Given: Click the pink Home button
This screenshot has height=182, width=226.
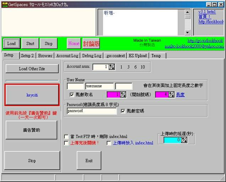Looking at the screenshot, I should (x=74, y=43).
